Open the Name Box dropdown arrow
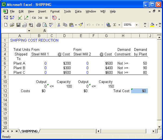Screen dimensions: 163x140 (x=29, y=31)
